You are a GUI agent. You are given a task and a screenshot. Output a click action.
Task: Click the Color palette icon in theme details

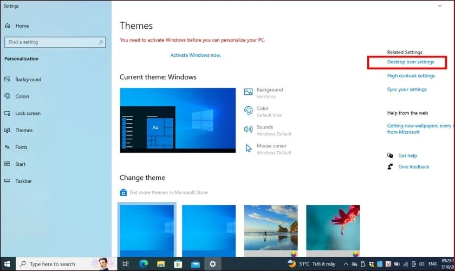click(x=249, y=111)
